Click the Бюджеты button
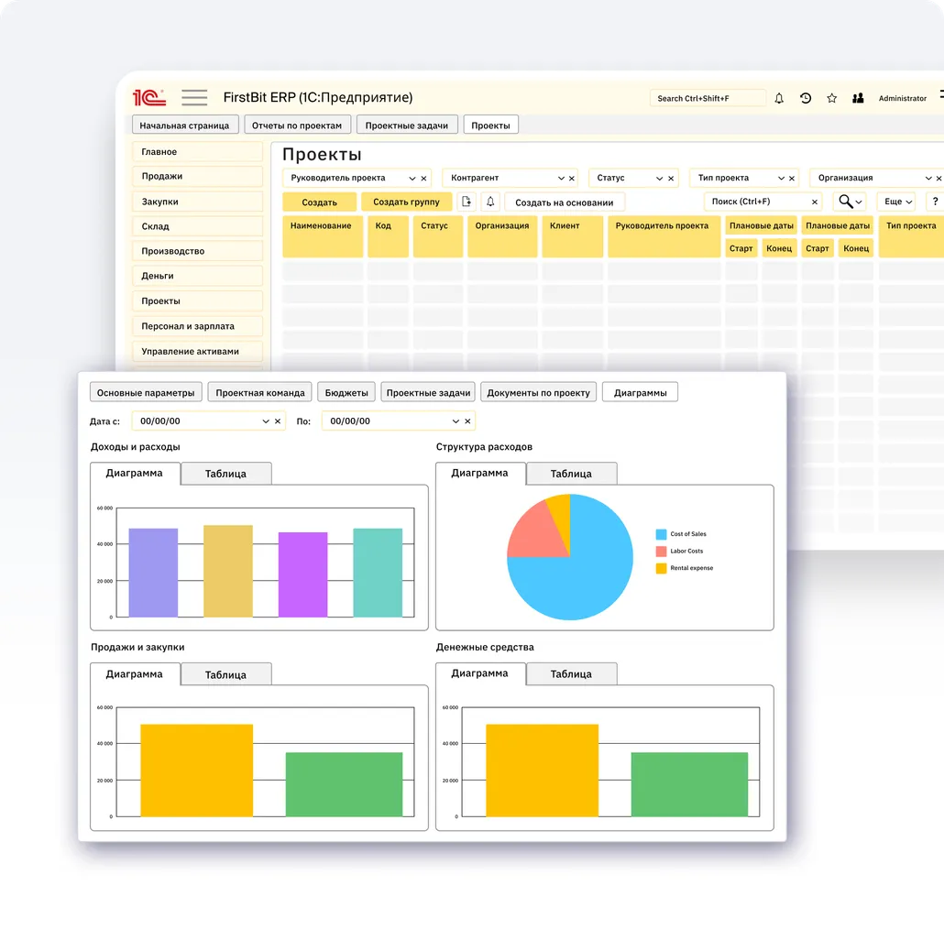 [346, 392]
